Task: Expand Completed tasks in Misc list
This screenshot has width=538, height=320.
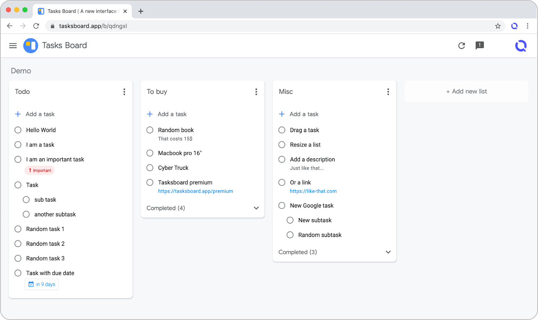Action: coord(388,252)
